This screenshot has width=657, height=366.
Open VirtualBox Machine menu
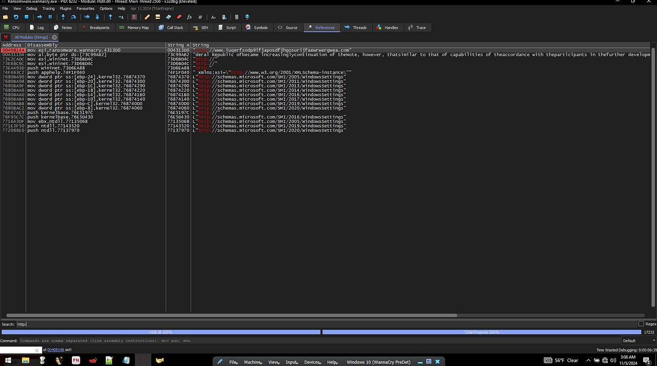pyautogui.click(x=253, y=362)
